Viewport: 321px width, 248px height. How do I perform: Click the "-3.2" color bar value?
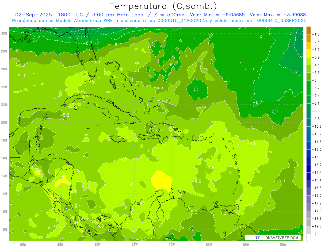point(316,50)
